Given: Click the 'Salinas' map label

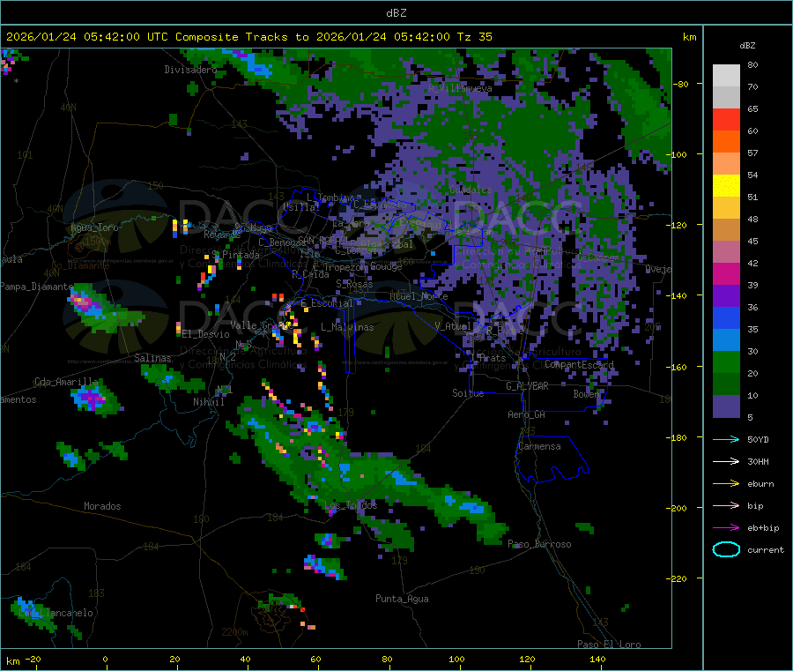Looking at the screenshot, I should (152, 358).
